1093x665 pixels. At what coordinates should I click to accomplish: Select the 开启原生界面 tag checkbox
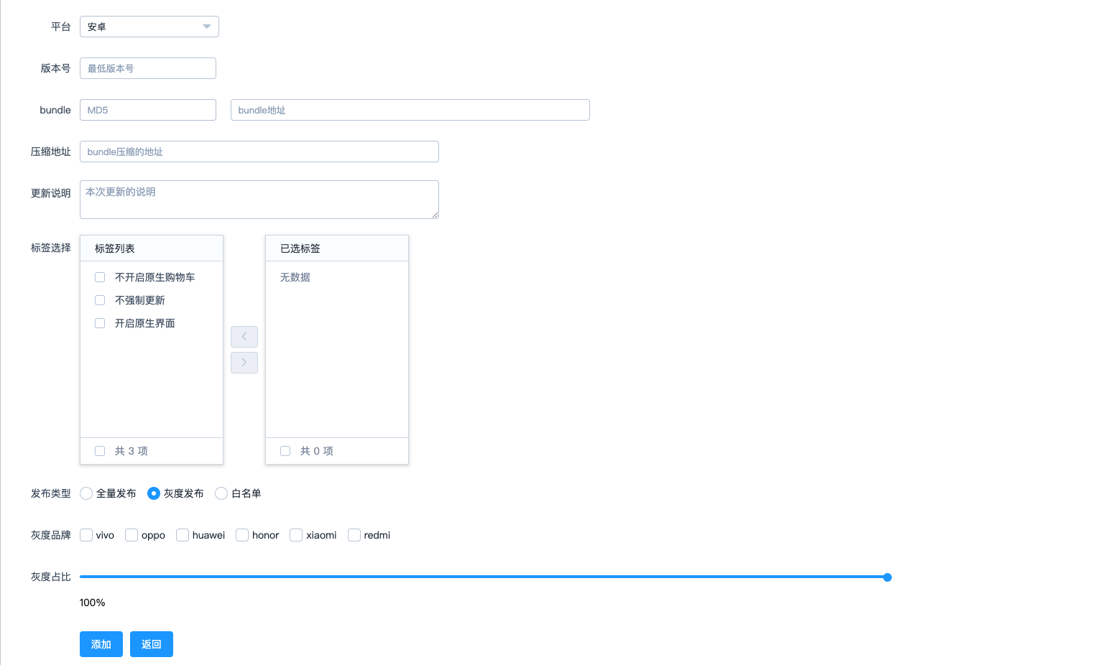(100, 323)
